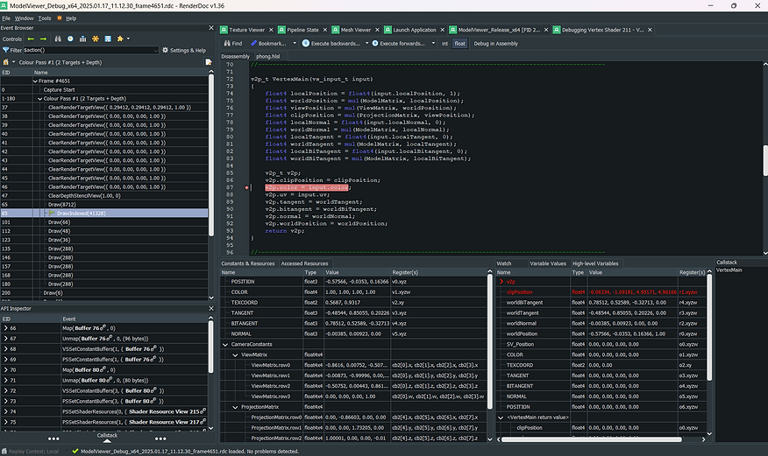Go to next event with green right arrow
The height and width of the screenshot is (456, 768).
click(43, 39)
